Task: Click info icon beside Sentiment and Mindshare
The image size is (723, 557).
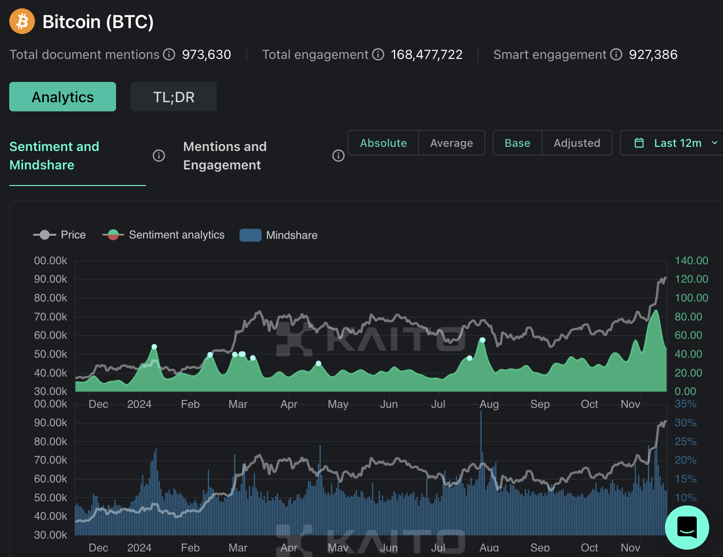Action: point(159,156)
